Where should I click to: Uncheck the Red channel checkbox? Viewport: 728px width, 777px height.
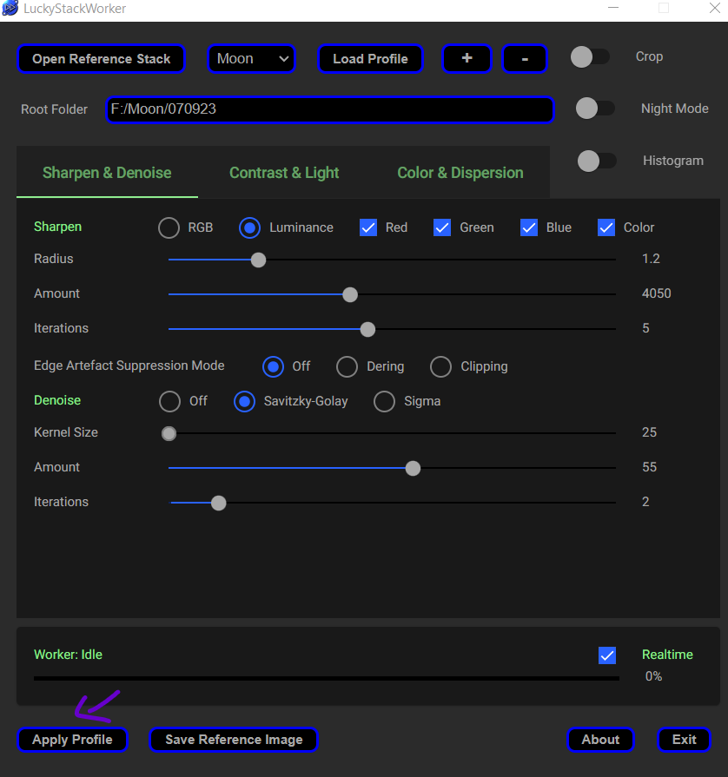368,227
